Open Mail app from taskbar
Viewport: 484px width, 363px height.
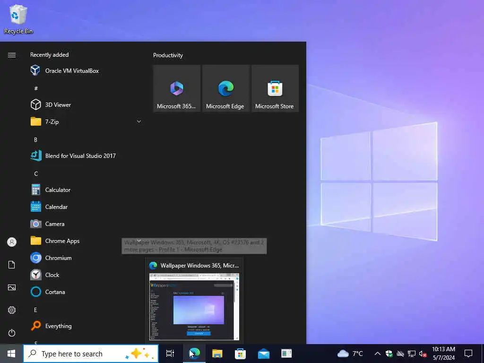(x=263, y=354)
